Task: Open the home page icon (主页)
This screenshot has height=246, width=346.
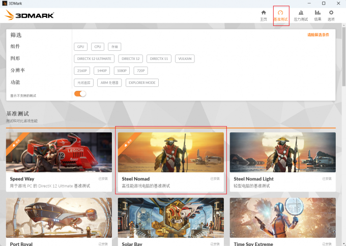Action: click(264, 13)
